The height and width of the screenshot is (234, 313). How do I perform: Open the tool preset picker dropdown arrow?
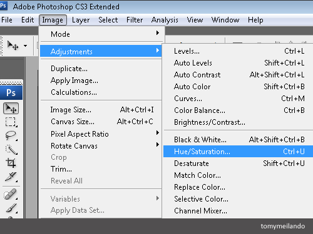pyautogui.click(x=25, y=46)
